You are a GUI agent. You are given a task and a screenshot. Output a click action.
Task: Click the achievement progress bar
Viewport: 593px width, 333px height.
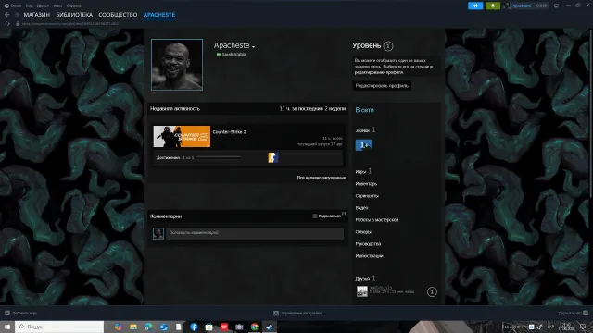click(219, 157)
